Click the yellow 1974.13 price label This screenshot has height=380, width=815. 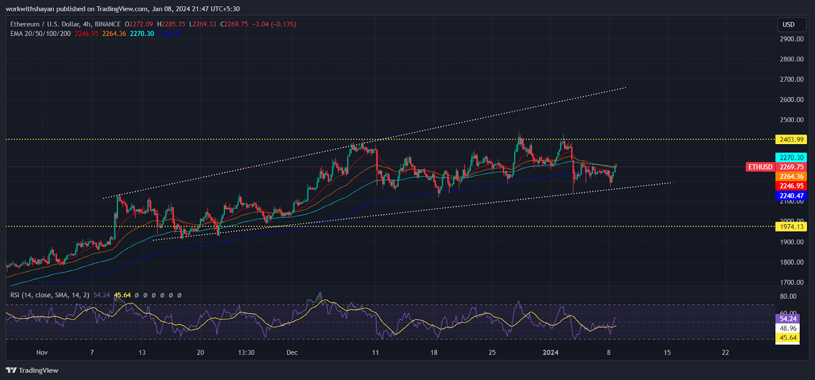(x=791, y=227)
